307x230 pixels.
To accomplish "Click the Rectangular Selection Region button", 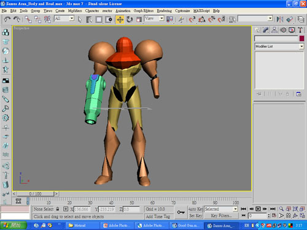I will (99, 20).
